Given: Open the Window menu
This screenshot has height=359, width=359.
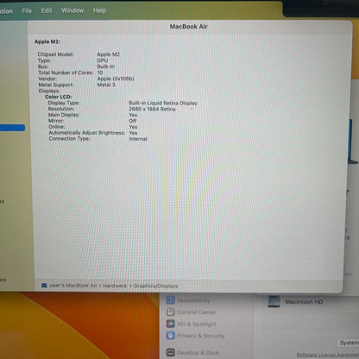Looking at the screenshot, I should (x=72, y=10).
